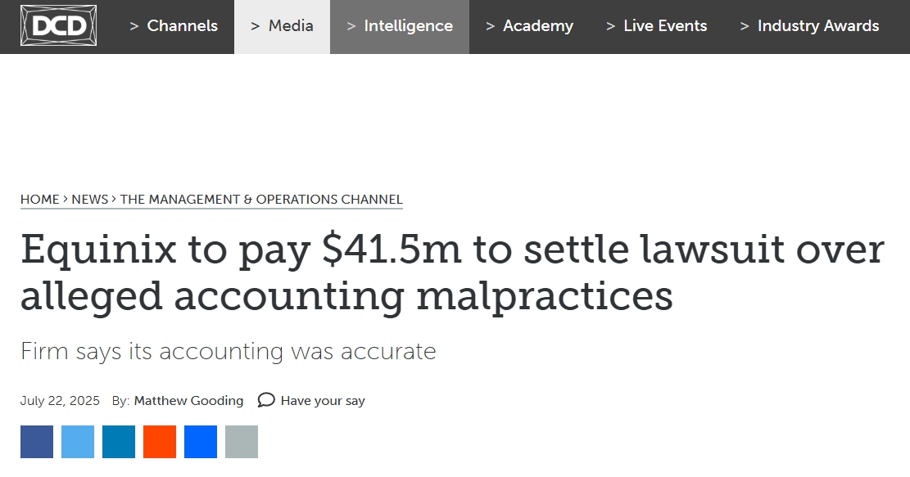Open the NEWS breadcrumb link

pyautogui.click(x=90, y=200)
